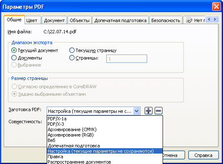Select Допечатная подготовка in preset list

[105, 146]
